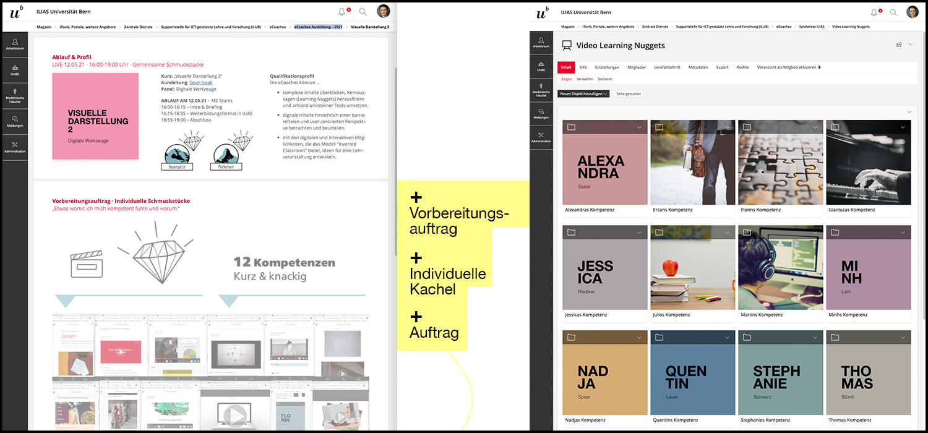This screenshot has width=928, height=433.
Task: Open the actions chevron on Jessica tile
Action: (640, 232)
